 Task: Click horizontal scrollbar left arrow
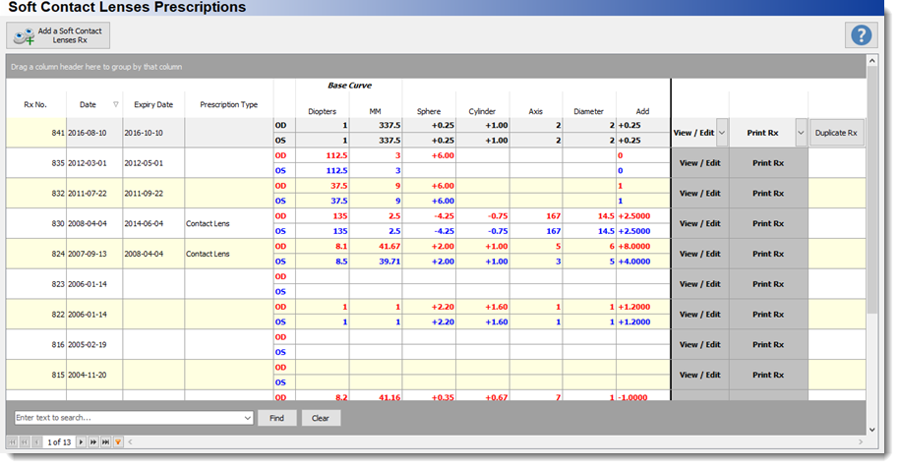pyautogui.click(x=130, y=442)
